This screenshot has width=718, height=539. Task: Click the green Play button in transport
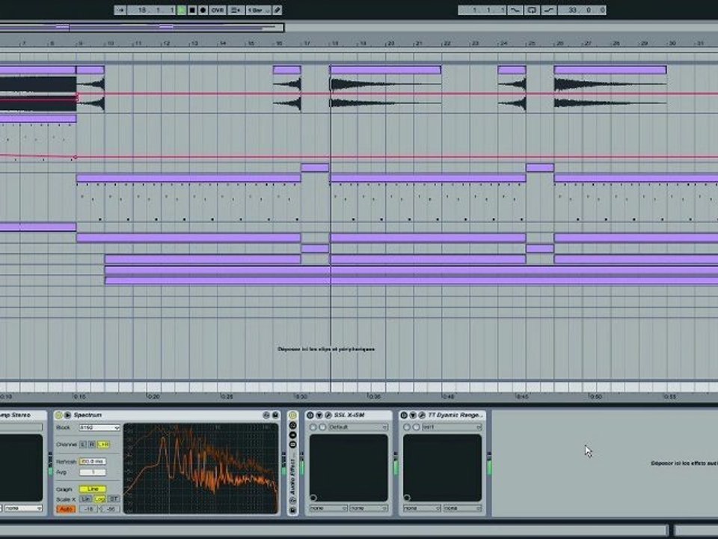(x=182, y=10)
